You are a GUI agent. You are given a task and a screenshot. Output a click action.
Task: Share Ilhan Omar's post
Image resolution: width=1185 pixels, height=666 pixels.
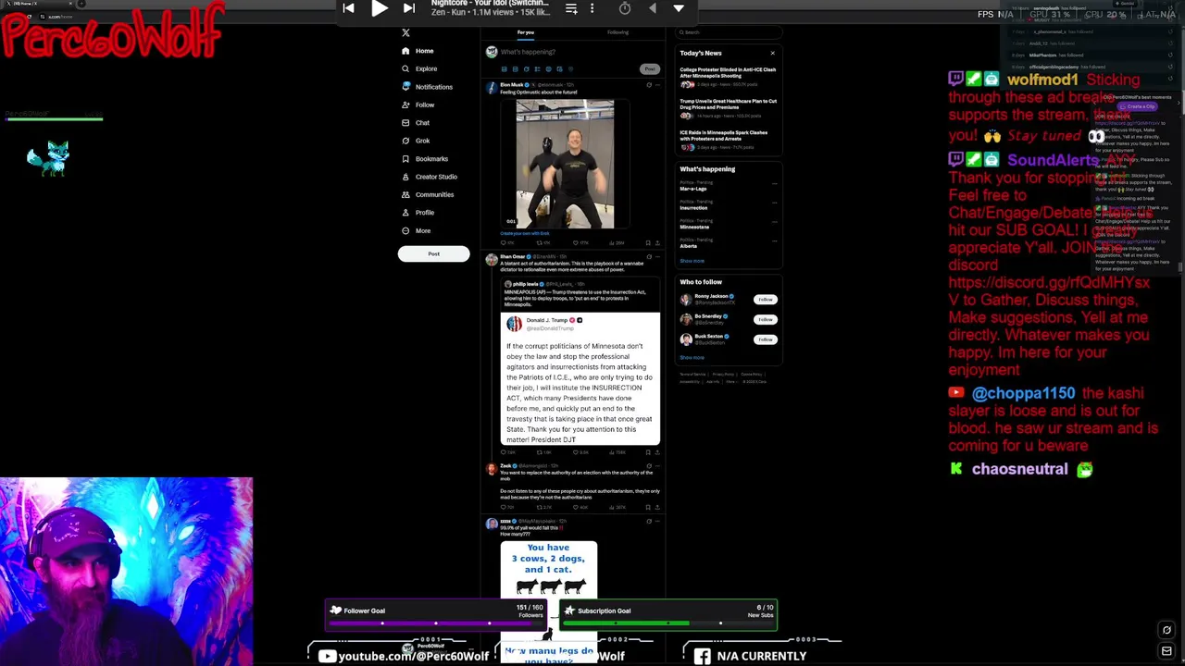657,452
